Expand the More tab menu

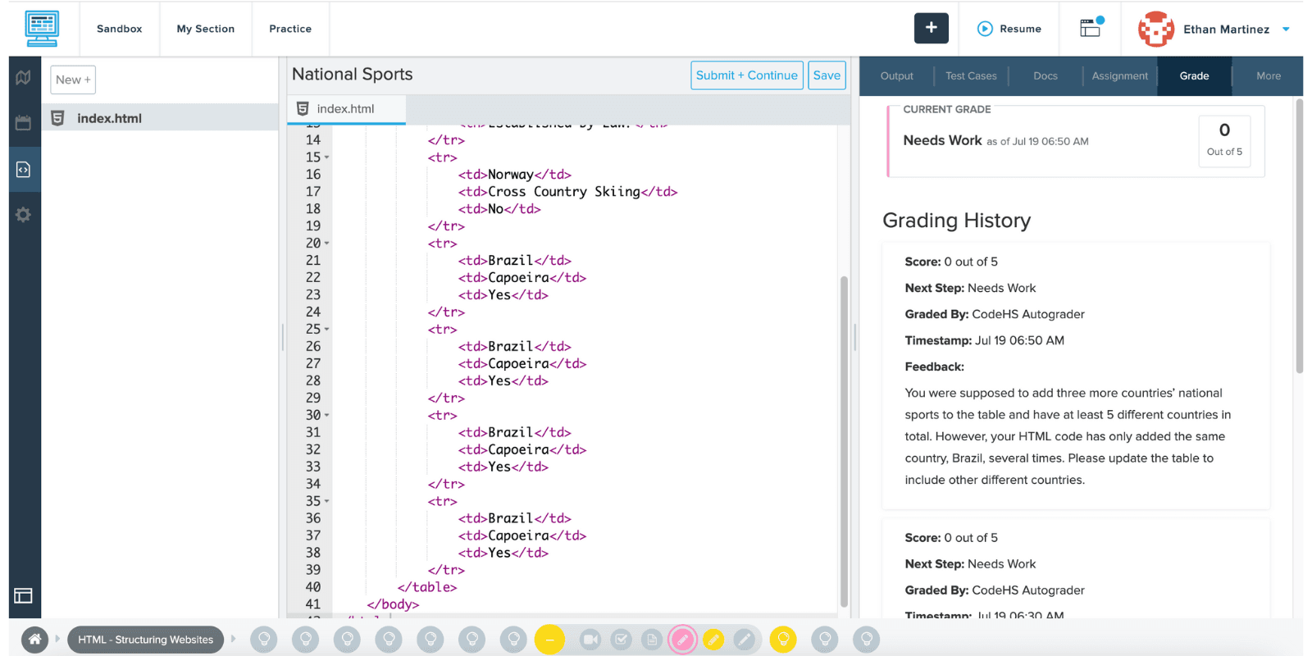click(1268, 76)
